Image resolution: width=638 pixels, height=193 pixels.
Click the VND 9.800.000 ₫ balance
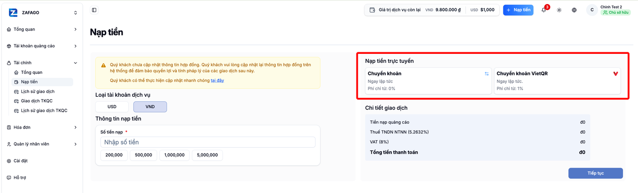pyautogui.click(x=443, y=10)
